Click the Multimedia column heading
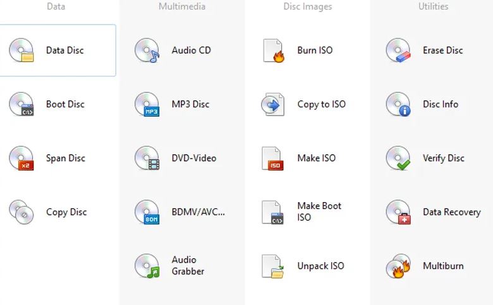 (182, 6)
